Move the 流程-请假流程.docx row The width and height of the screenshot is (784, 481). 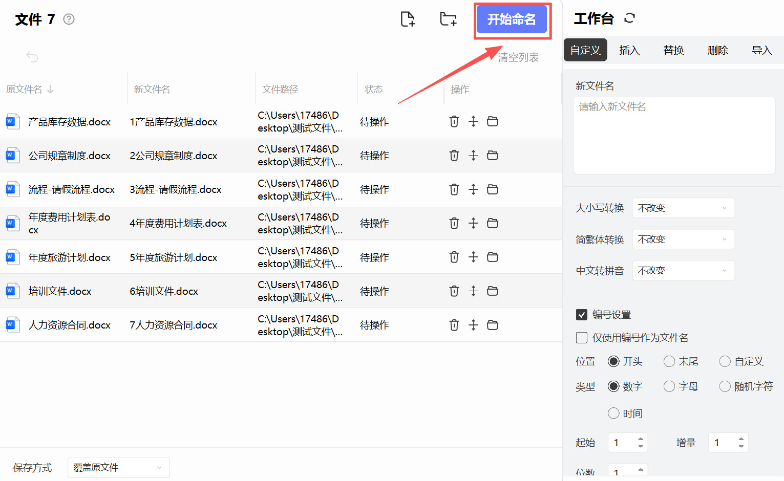tap(473, 189)
